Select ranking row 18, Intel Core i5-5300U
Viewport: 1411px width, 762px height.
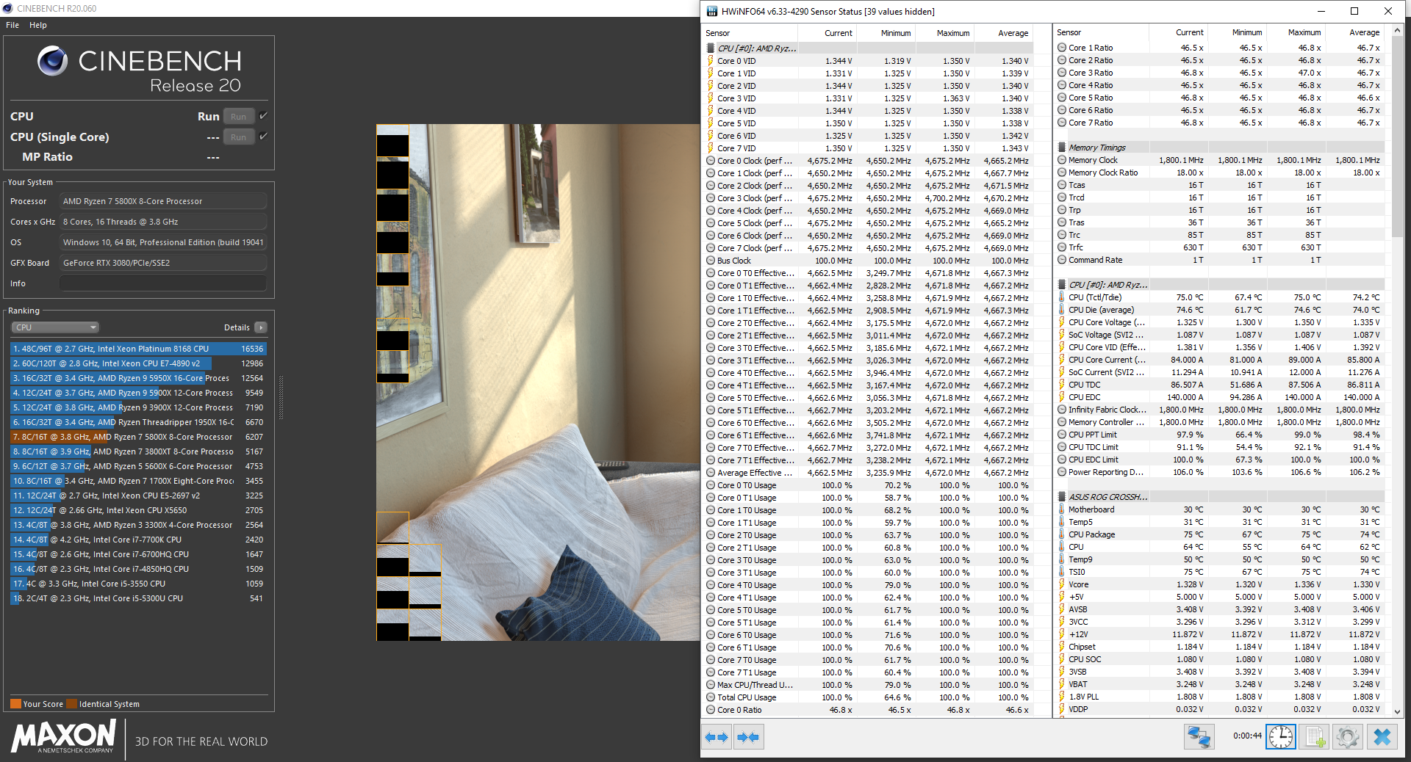138,598
